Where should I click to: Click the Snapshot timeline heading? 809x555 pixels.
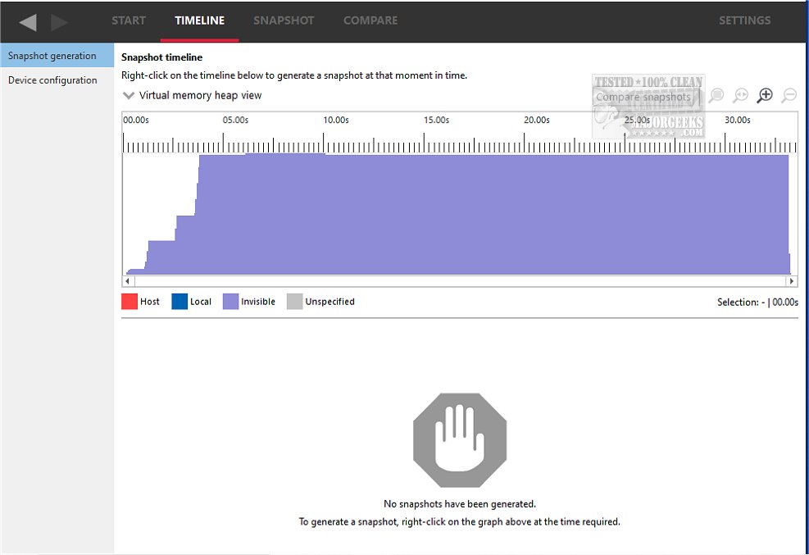162,57
